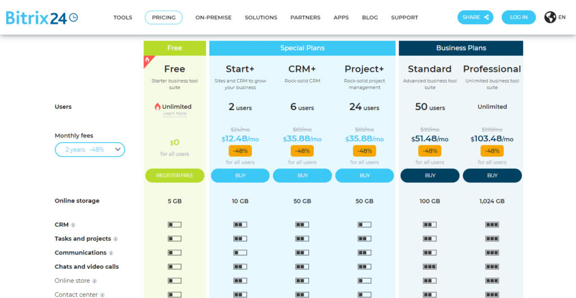Click the Business Plans header
Screen dimensions: 576x298
461,48
